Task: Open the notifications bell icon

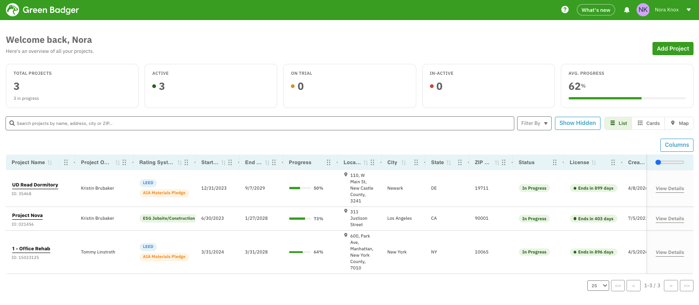Action: click(x=627, y=10)
